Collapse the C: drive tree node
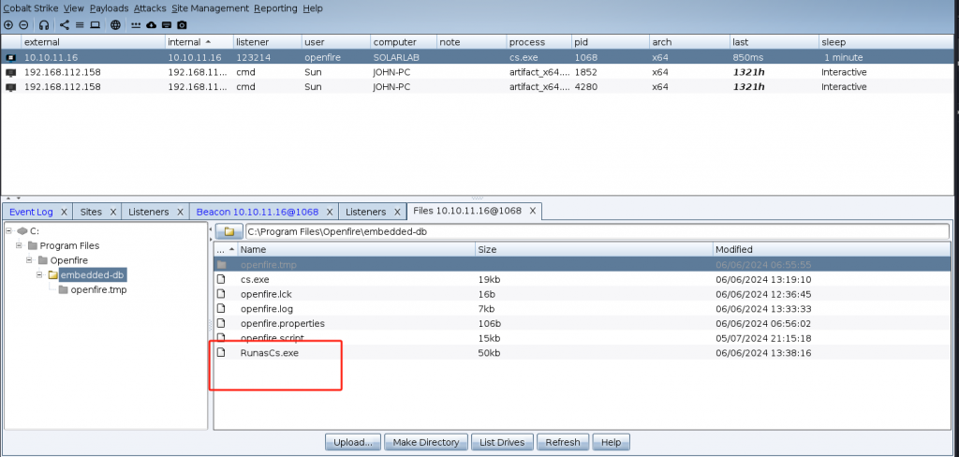959x457 pixels. (9, 231)
